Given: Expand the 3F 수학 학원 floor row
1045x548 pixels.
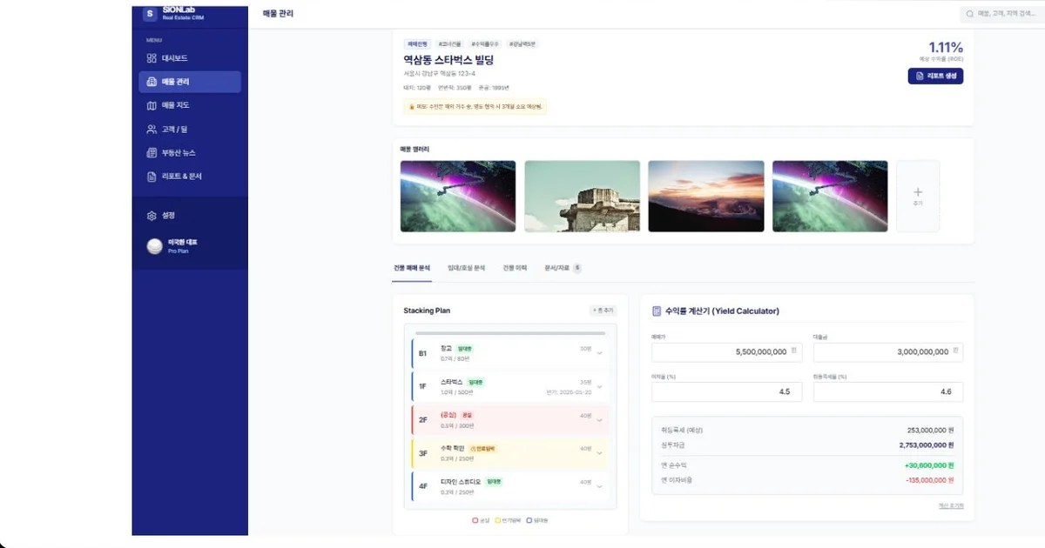Looking at the screenshot, I should coord(509,453).
